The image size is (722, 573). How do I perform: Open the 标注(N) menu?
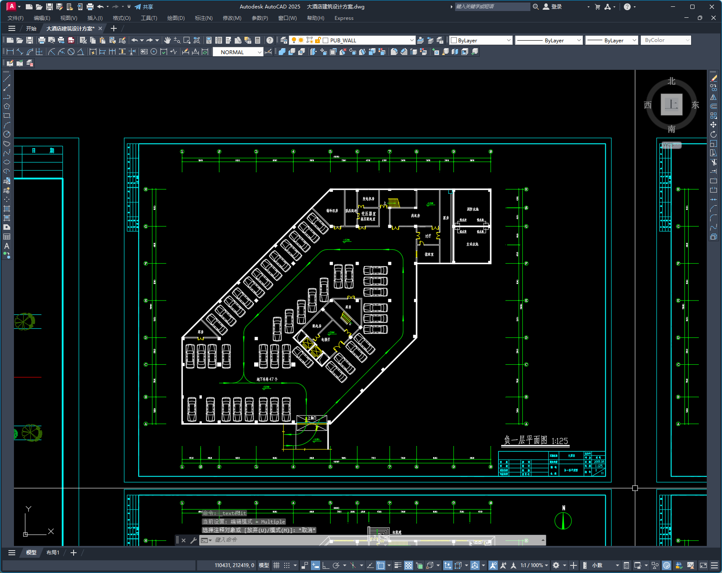click(203, 18)
